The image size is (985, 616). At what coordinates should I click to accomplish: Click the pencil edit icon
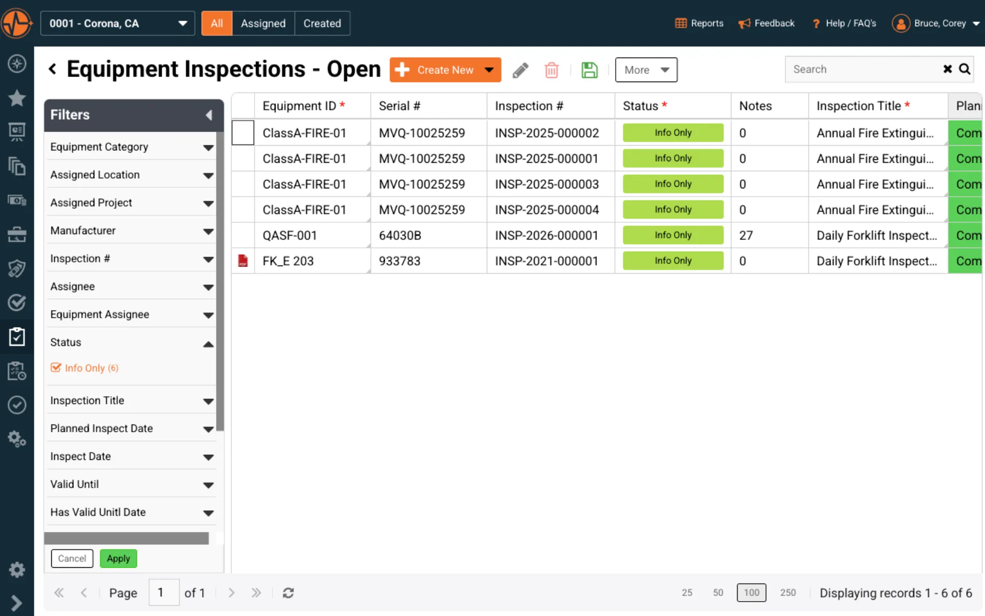click(x=520, y=70)
